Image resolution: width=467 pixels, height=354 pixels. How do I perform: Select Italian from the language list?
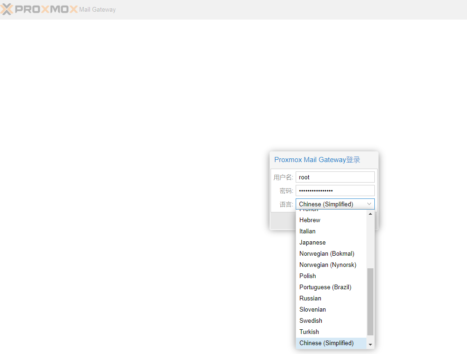pos(307,231)
